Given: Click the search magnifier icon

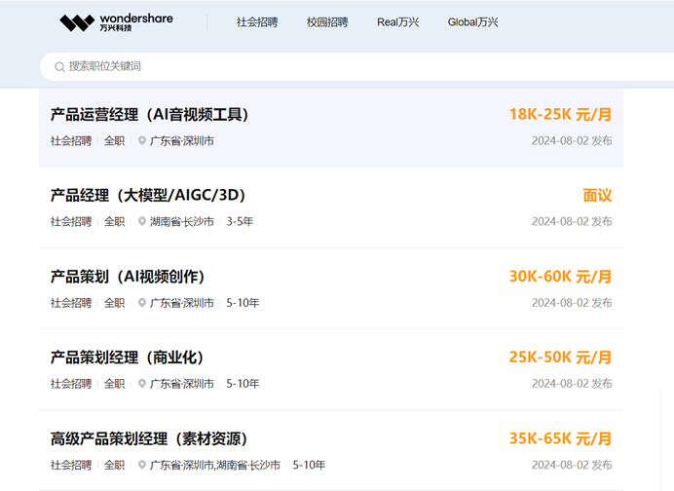Looking at the screenshot, I should coord(60,67).
